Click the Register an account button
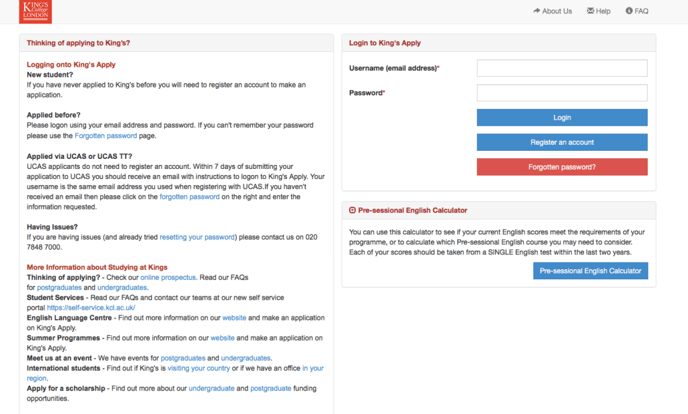688x414 pixels. [562, 142]
